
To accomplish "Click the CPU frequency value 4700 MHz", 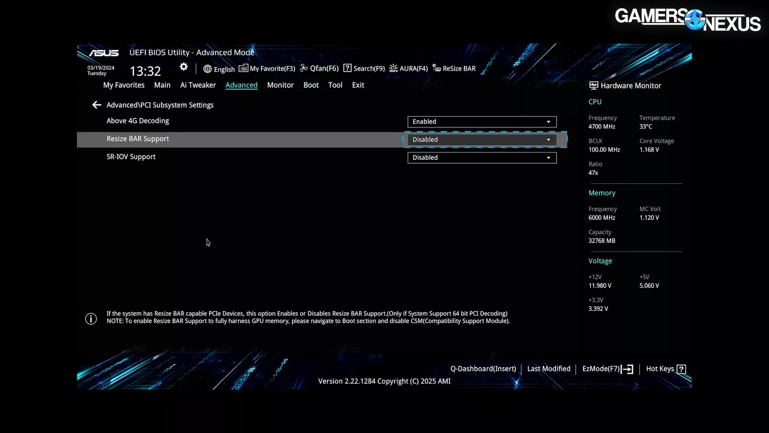I will [x=602, y=127].
